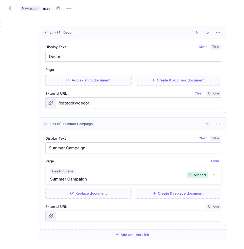Image resolution: width=244 pixels, height=249 pixels.
Task: Move Link (5) Summer Campaign up
Action: coord(207,124)
